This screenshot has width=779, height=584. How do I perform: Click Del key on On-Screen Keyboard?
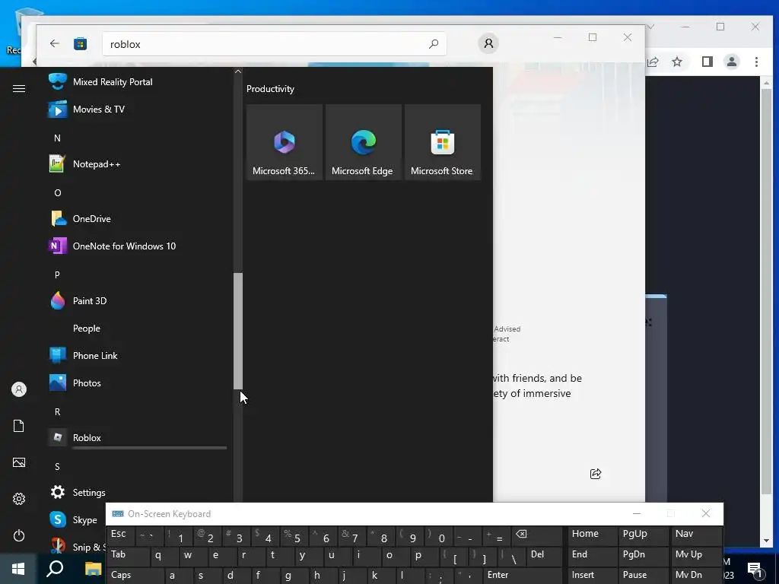tap(543, 555)
